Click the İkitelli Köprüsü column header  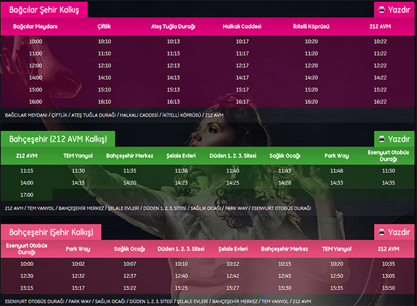(x=311, y=27)
